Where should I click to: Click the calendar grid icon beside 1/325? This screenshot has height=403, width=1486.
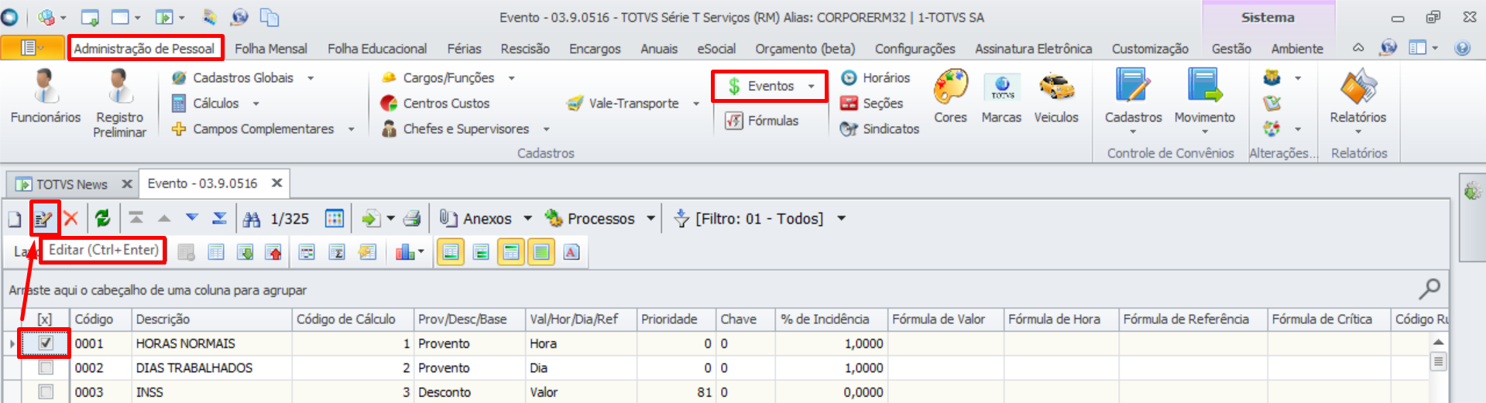(x=335, y=219)
